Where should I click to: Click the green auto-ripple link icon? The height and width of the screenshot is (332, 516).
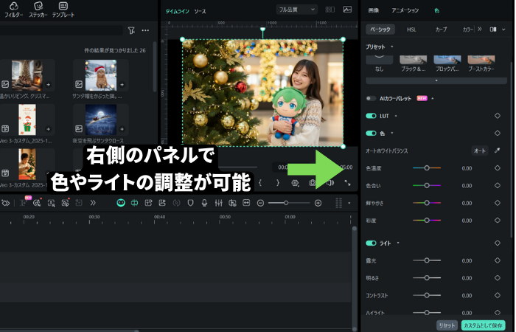pos(135,203)
